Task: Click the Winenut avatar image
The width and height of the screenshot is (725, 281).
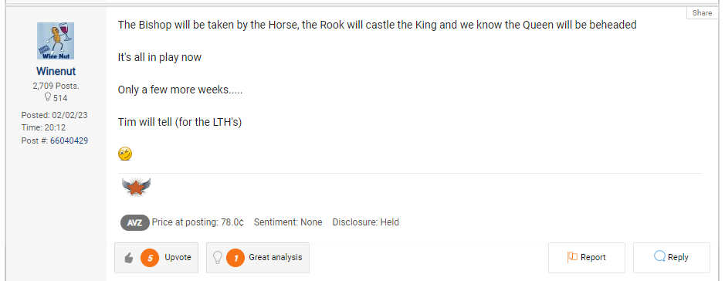Action: 56,41
